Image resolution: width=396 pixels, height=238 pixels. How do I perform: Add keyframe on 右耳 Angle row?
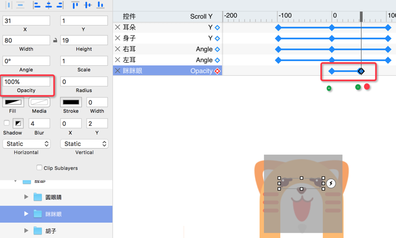(217, 49)
